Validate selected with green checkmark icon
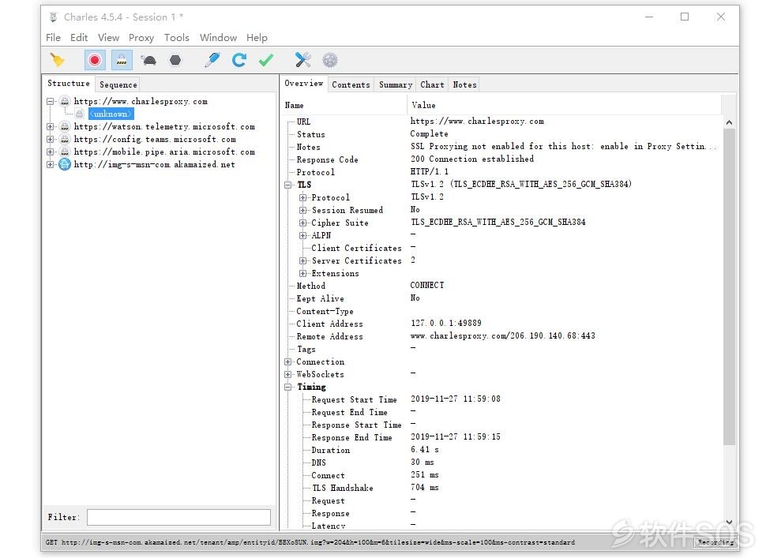The image size is (766, 558). [266, 60]
